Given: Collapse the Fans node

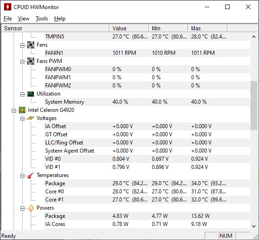Looking at the screenshot, I should coord(22,46).
